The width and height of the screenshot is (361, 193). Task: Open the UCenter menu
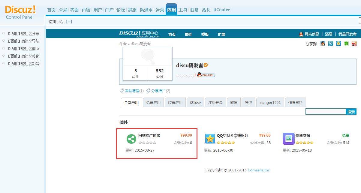coord(222,10)
